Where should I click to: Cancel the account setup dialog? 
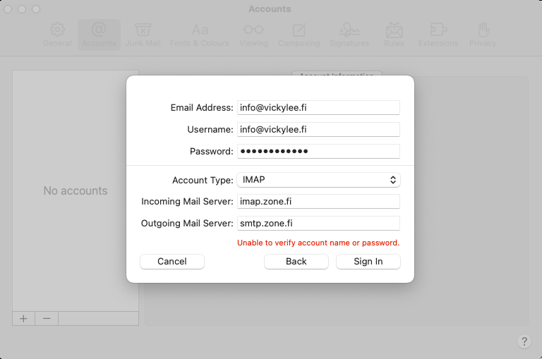click(172, 262)
